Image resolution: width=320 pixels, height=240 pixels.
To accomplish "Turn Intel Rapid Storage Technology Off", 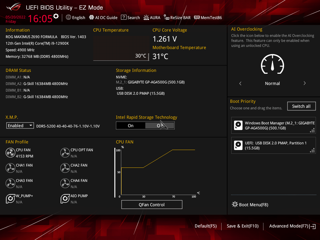I will 160,126.
